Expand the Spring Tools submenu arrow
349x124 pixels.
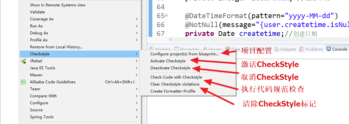[x=136, y=117]
